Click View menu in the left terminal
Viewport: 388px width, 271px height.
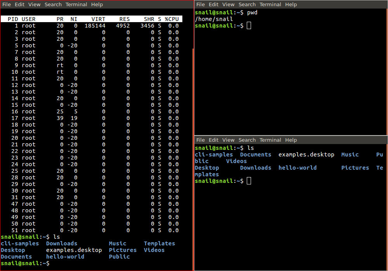click(x=35, y=5)
